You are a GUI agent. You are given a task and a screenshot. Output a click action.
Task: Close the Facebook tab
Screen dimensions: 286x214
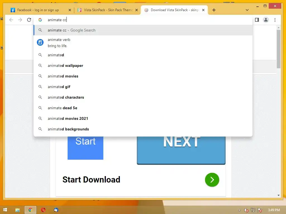pyautogui.click(x=70, y=10)
